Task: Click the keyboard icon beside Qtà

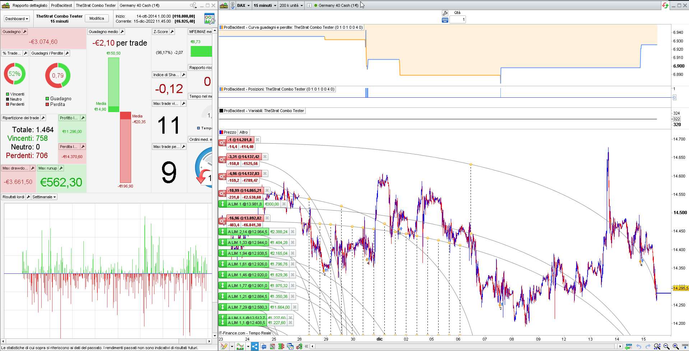Action: (445, 20)
